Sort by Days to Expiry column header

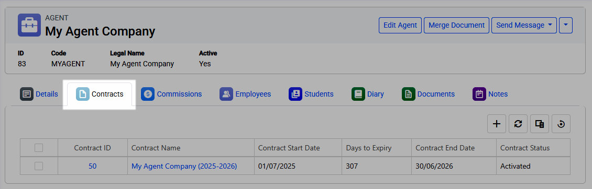(368, 148)
